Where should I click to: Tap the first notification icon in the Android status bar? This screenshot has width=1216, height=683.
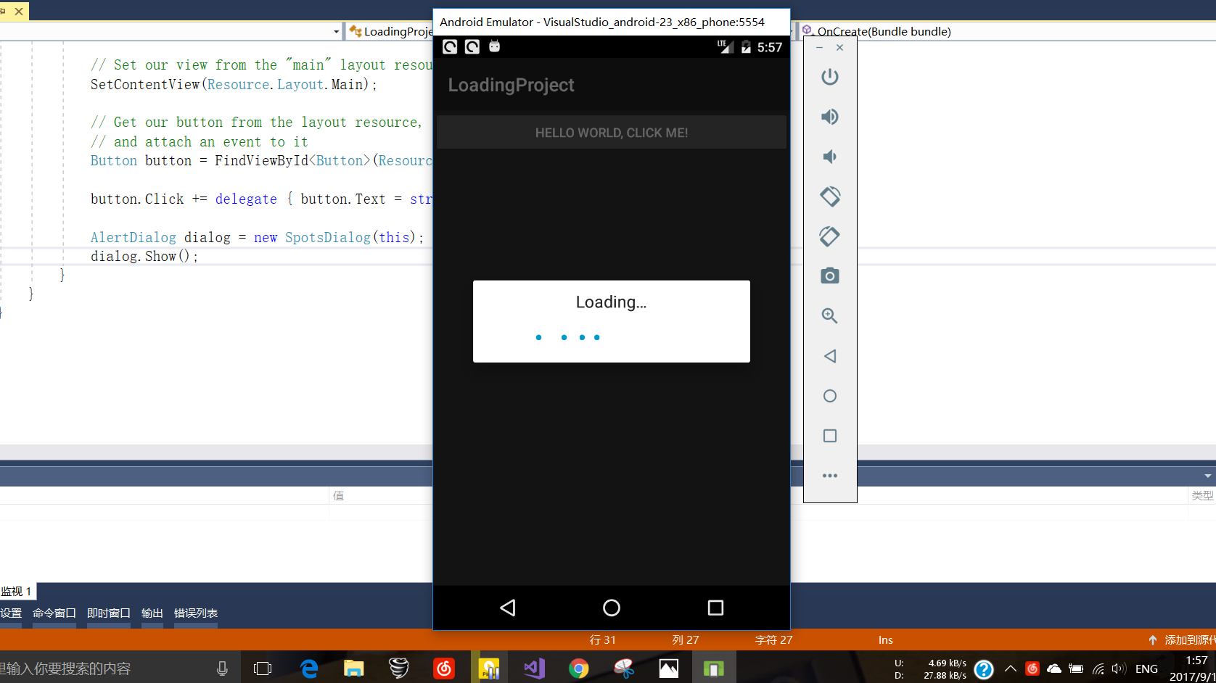(450, 47)
